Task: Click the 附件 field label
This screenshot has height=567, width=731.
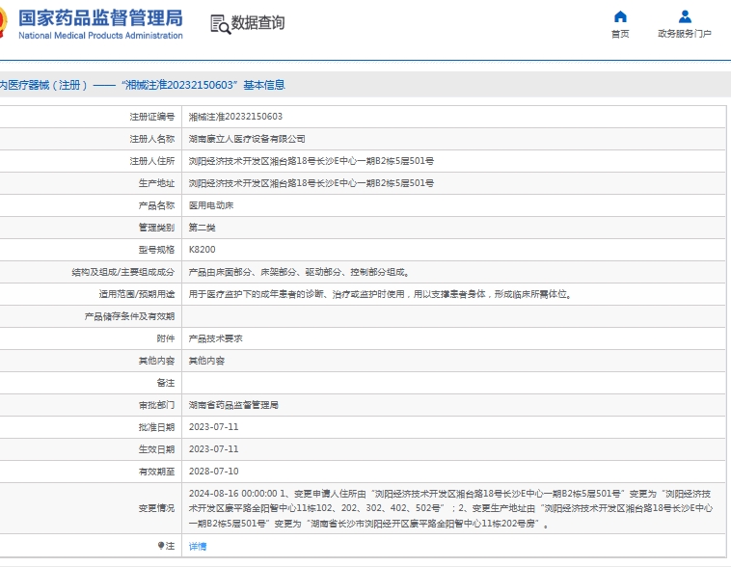Action: pos(166,338)
